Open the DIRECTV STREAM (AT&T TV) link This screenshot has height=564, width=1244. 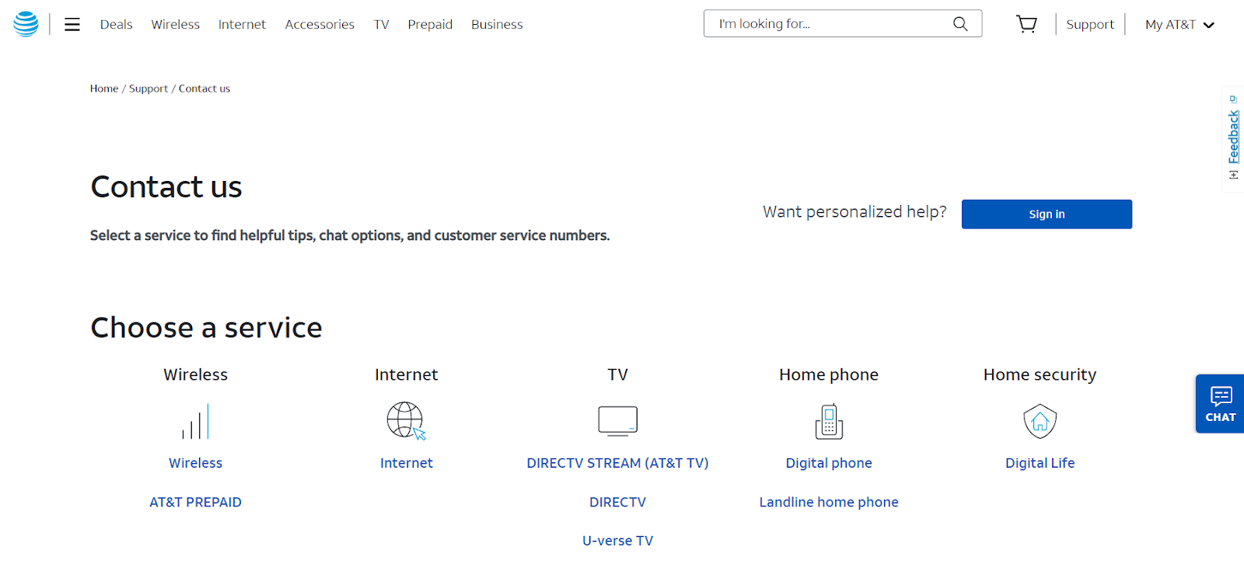618,463
